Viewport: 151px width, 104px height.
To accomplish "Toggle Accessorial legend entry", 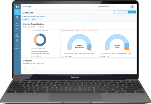I will point(39,51).
